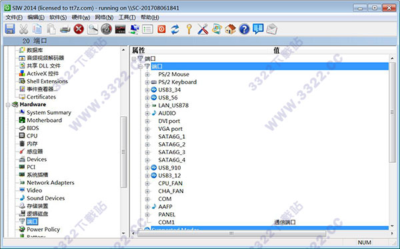
Task: Open the gold key password tool
Action: tap(189, 29)
